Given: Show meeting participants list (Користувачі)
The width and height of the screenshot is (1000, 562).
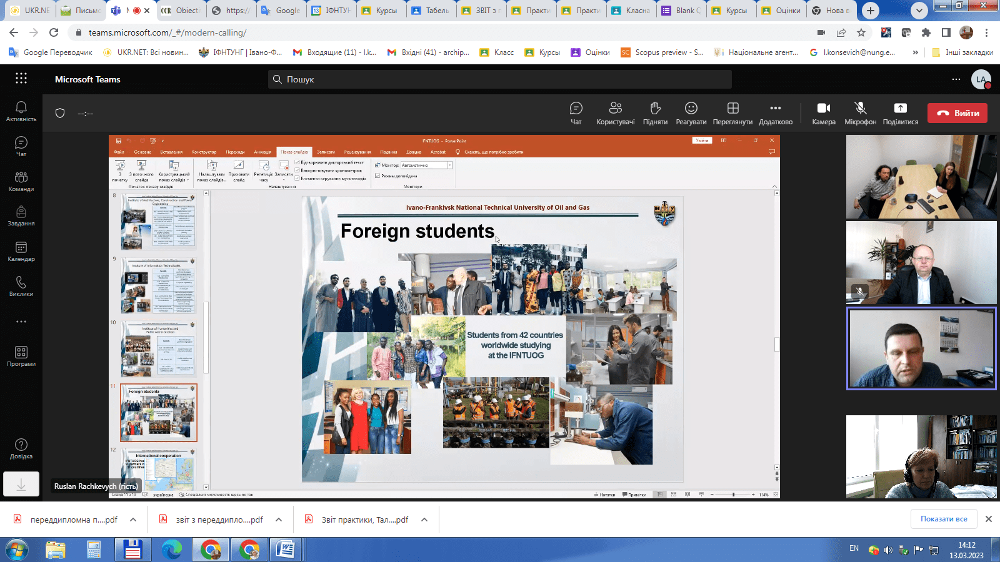Looking at the screenshot, I should tap(615, 113).
